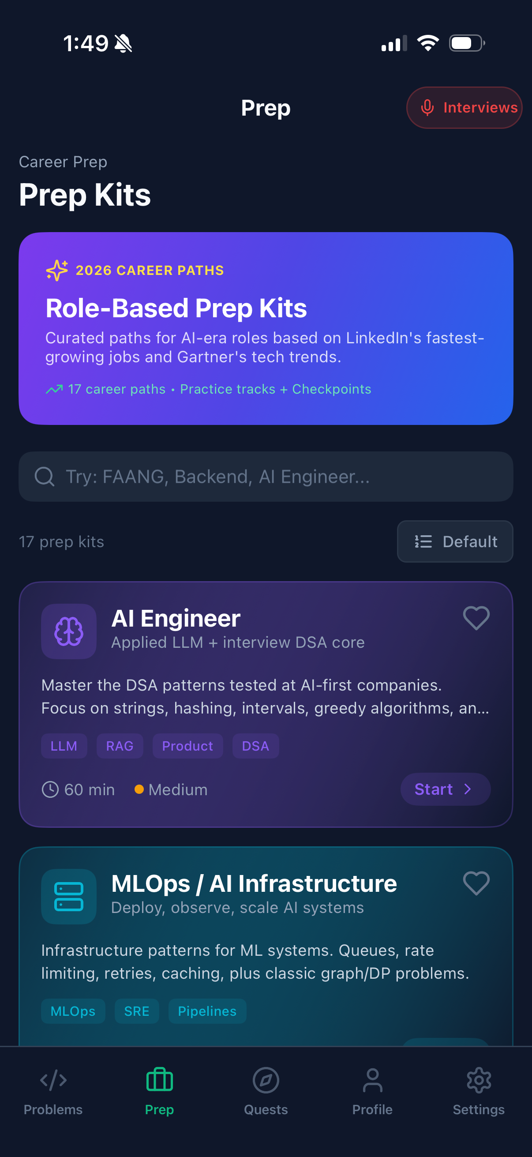
Task: Open the Default sort dropdown
Action: [455, 541]
